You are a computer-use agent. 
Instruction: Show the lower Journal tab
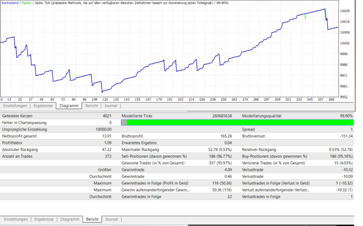tap(111, 219)
